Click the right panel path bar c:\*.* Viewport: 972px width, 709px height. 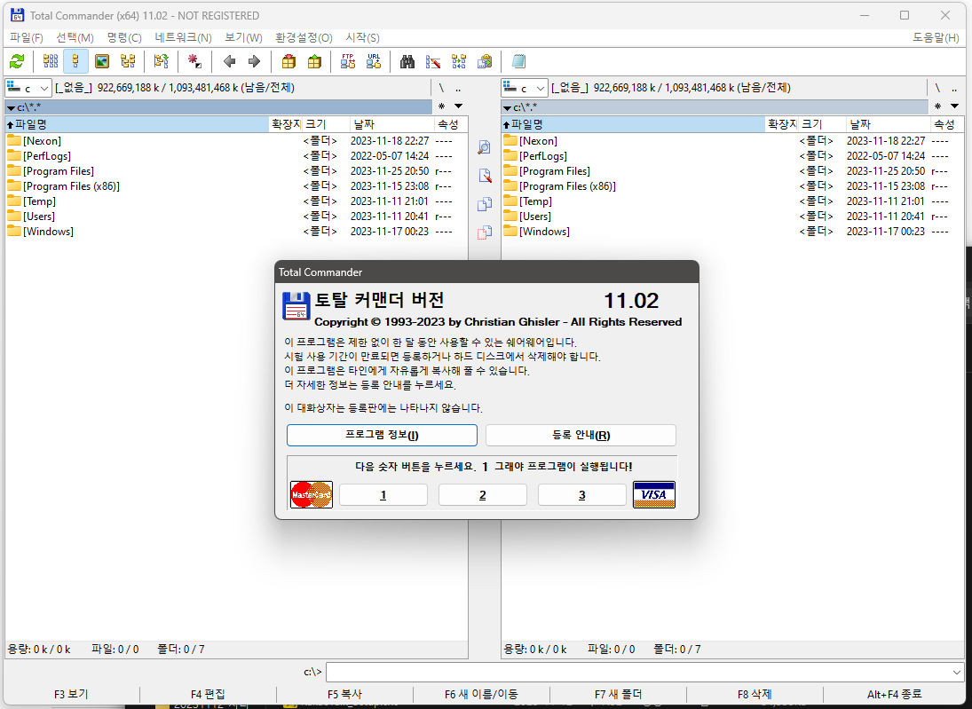click(715, 107)
